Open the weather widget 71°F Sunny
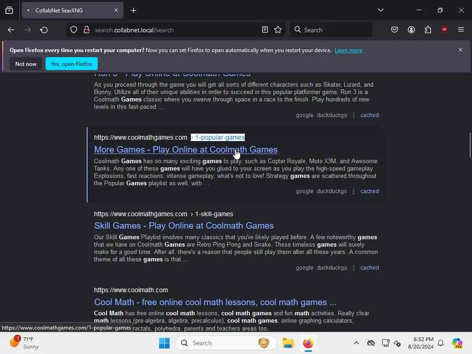 [24, 342]
